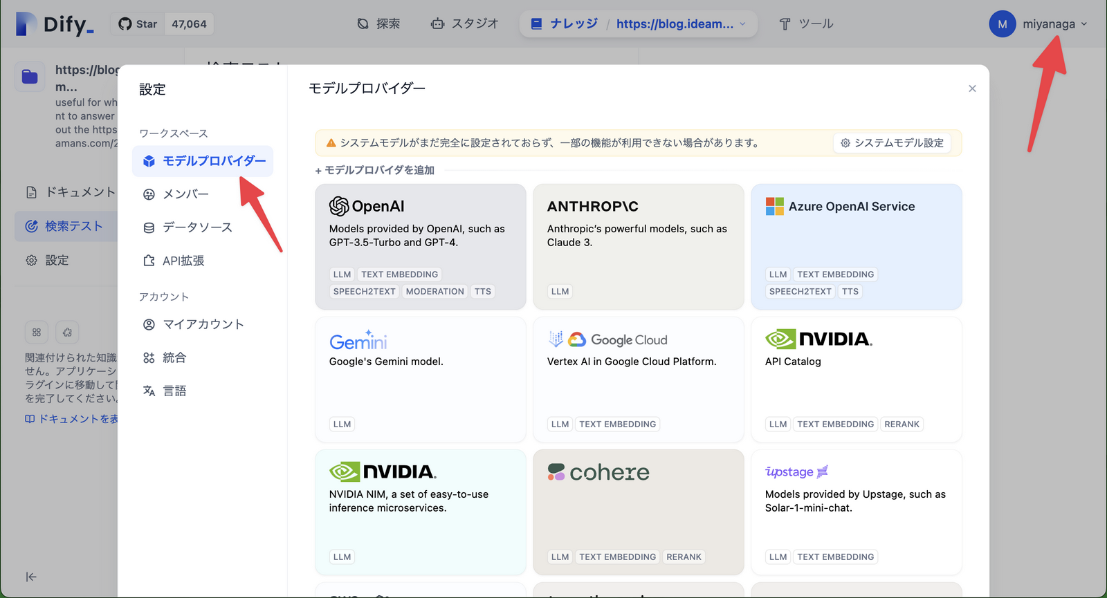The image size is (1107, 598).
Task: Click the ツール hammer icon
Action: pyautogui.click(x=785, y=24)
